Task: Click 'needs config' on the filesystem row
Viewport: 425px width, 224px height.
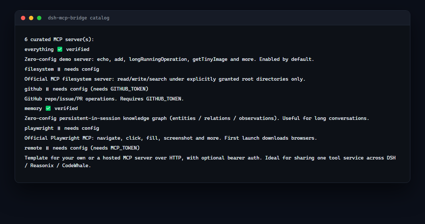Action: click(82, 69)
